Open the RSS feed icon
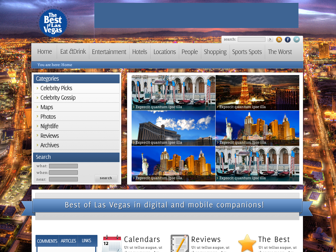This screenshot has width=336, height=252. pos(279,39)
